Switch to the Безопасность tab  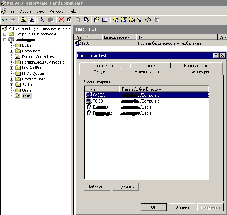(196, 65)
